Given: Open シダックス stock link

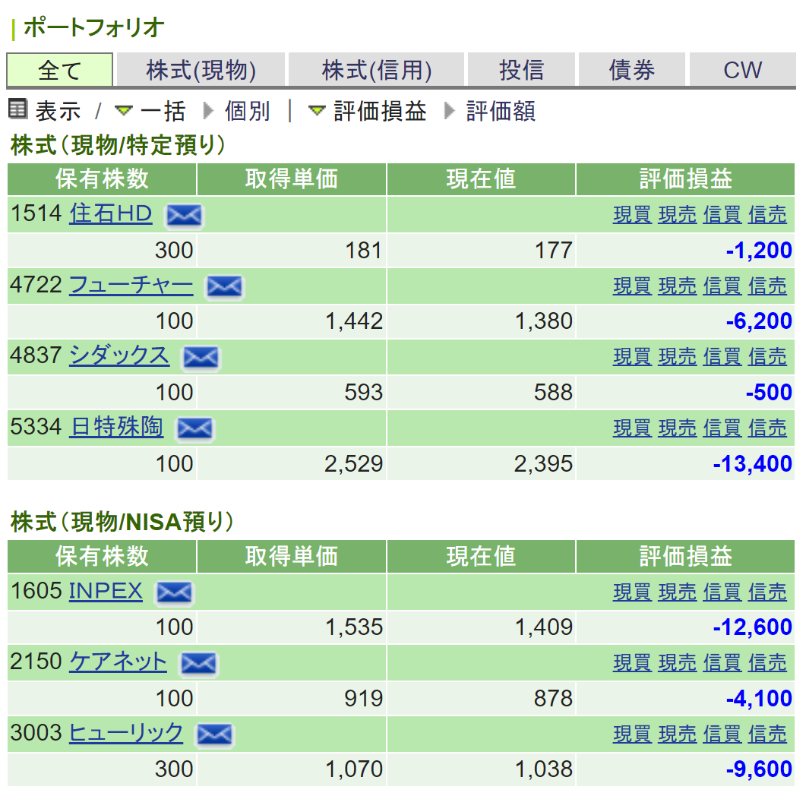Looking at the screenshot, I should [x=119, y=355].
